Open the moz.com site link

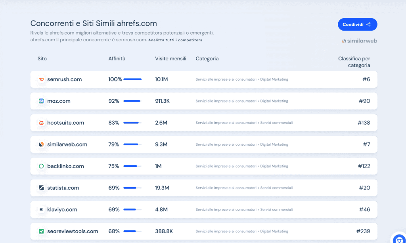point(59,101)
